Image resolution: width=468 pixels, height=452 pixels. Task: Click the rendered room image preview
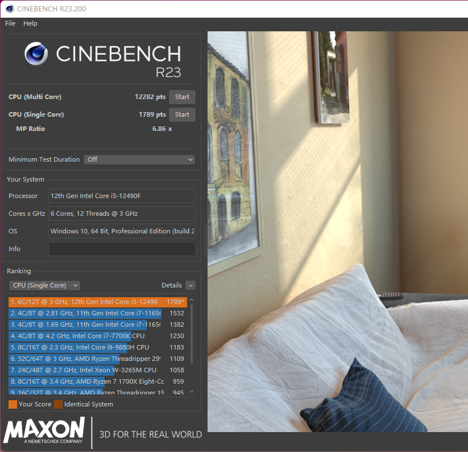tap(338, 232)
